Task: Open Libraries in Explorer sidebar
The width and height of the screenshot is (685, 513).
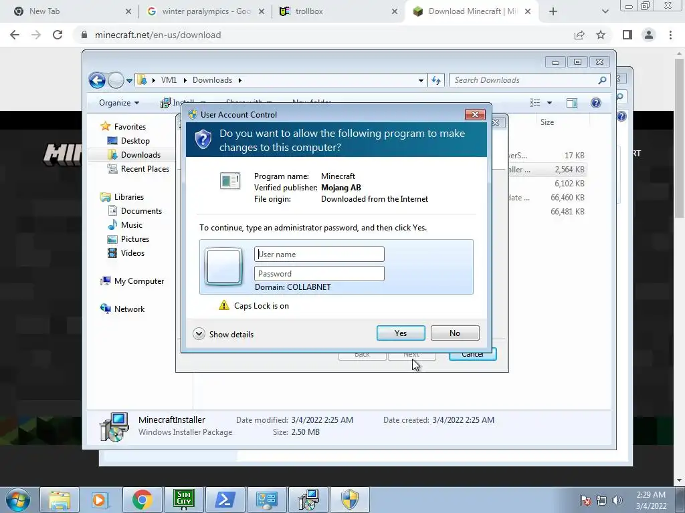Action: pos(129,197)
